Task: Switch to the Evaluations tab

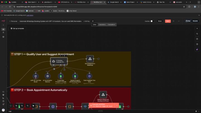Action: point(111,25)
